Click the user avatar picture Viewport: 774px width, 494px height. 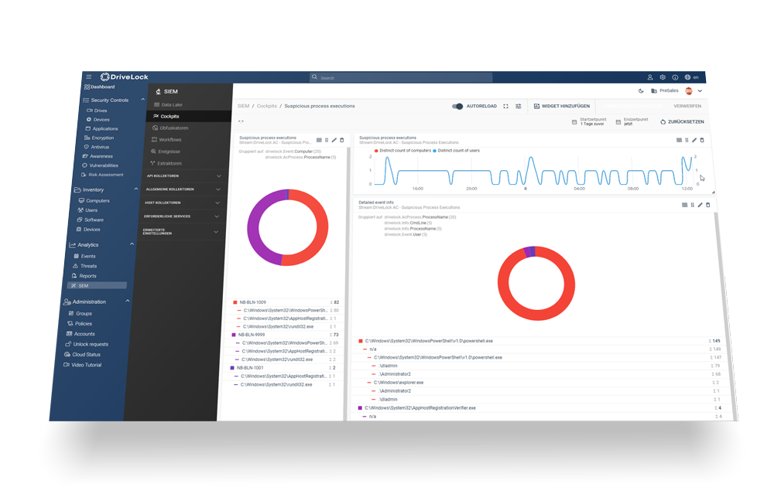point(689,90)
